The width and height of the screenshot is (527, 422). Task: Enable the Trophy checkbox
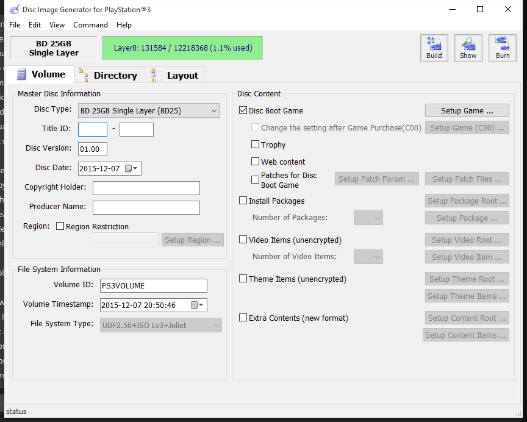point(256,145)
